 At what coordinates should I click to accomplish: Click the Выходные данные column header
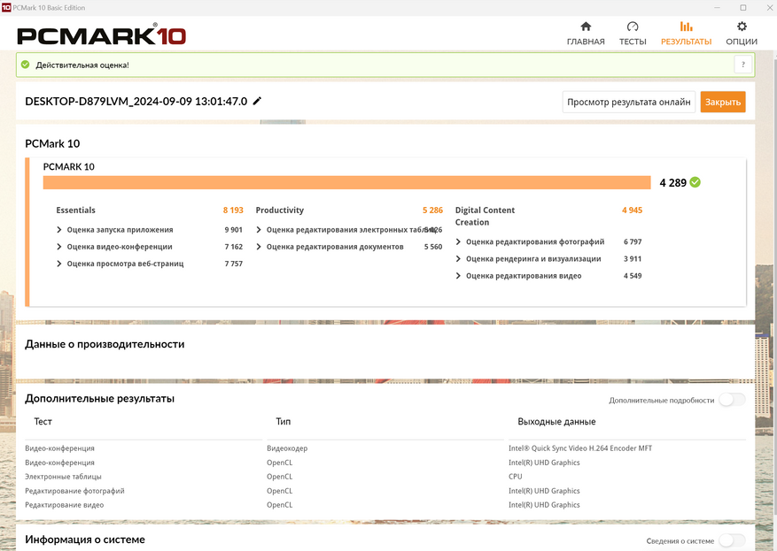click(556, 421)
